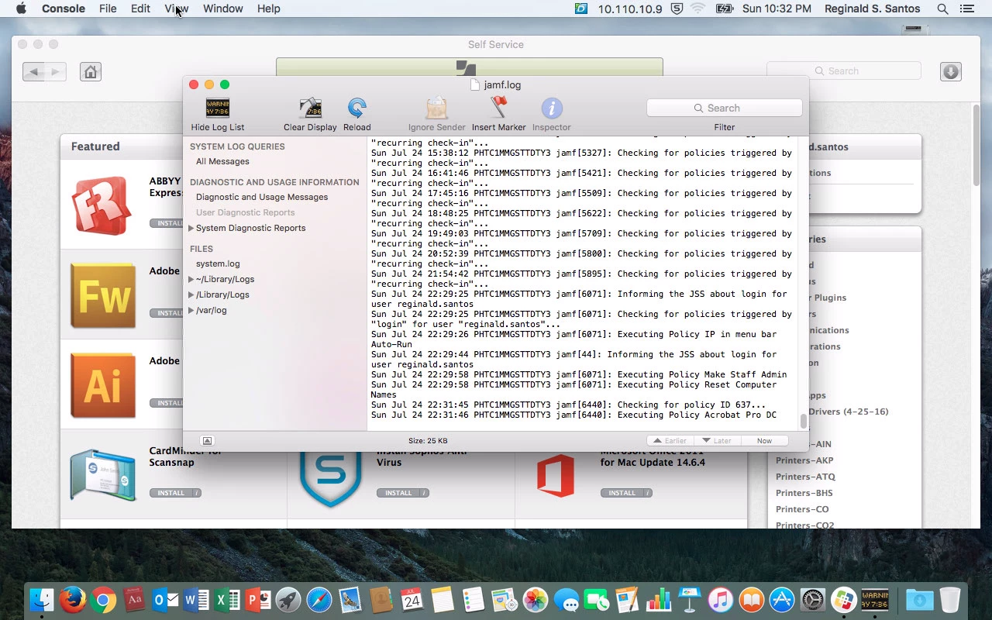Install Sophos Anti Virus
The height and width of the screenshot is (620, 992).
tap(398, 493)
